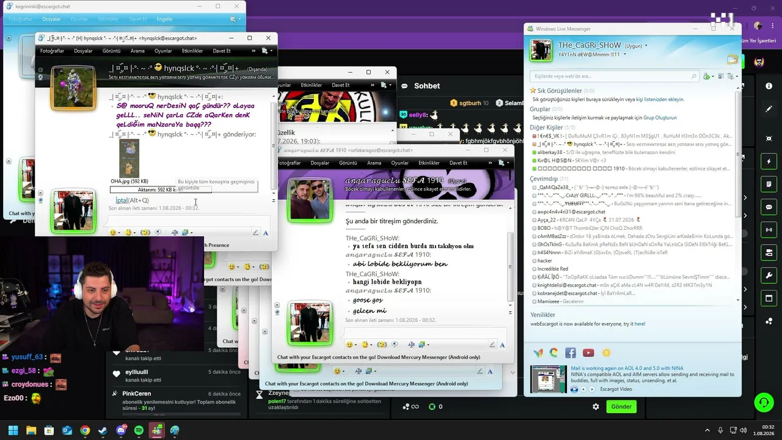782x440 pixels.
Task: Open Arama menu in SEFA chat
Action: [374, 163]
